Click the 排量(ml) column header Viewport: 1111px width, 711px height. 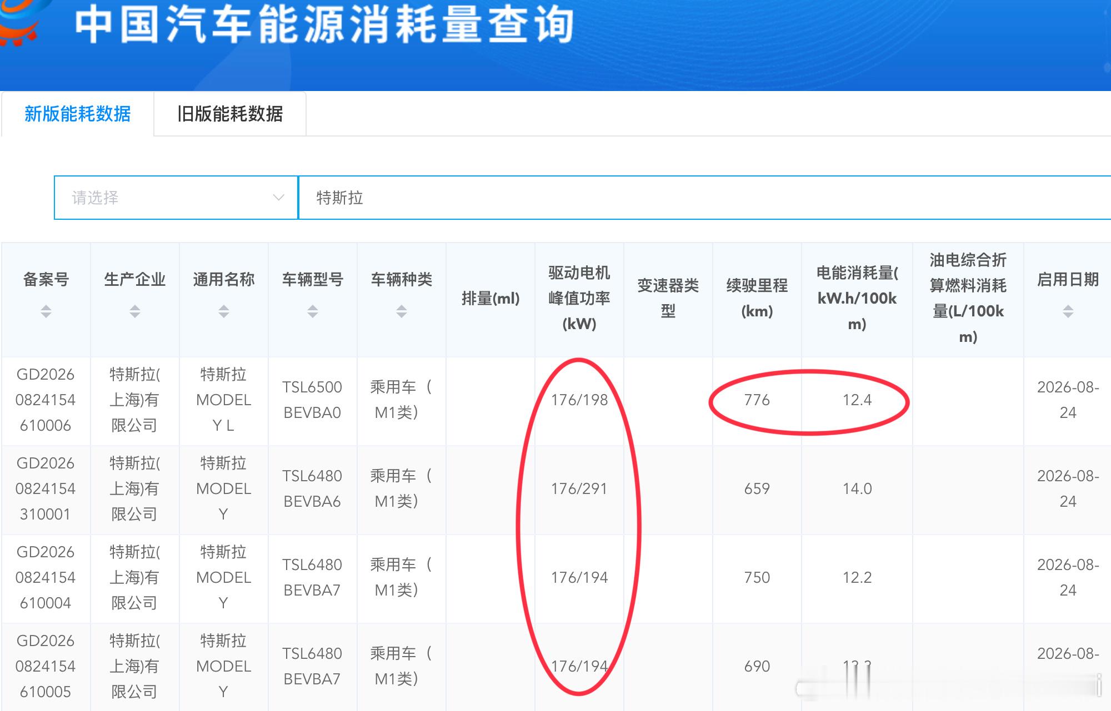click(x=491, y=299)
